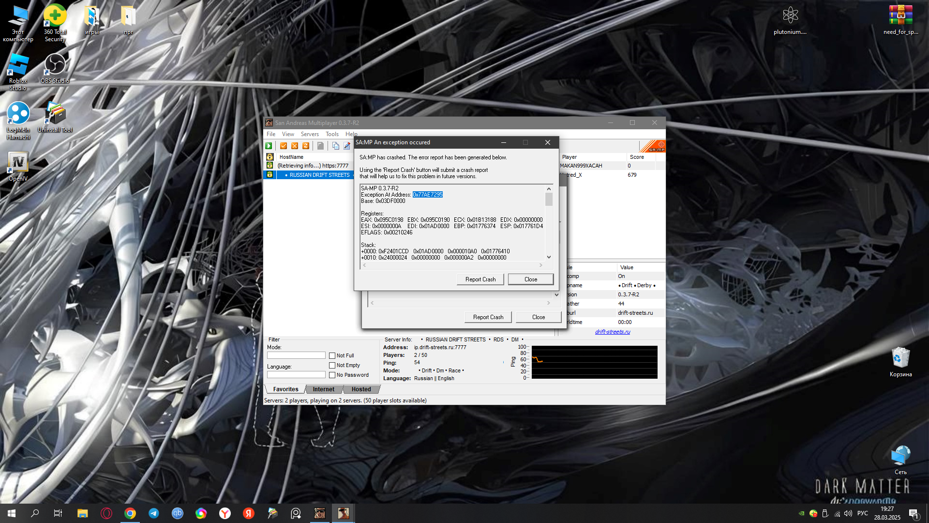The height and width of the screenshot is (523, 929).
Task: Open the View menu
Action: (x=288, y=134)
